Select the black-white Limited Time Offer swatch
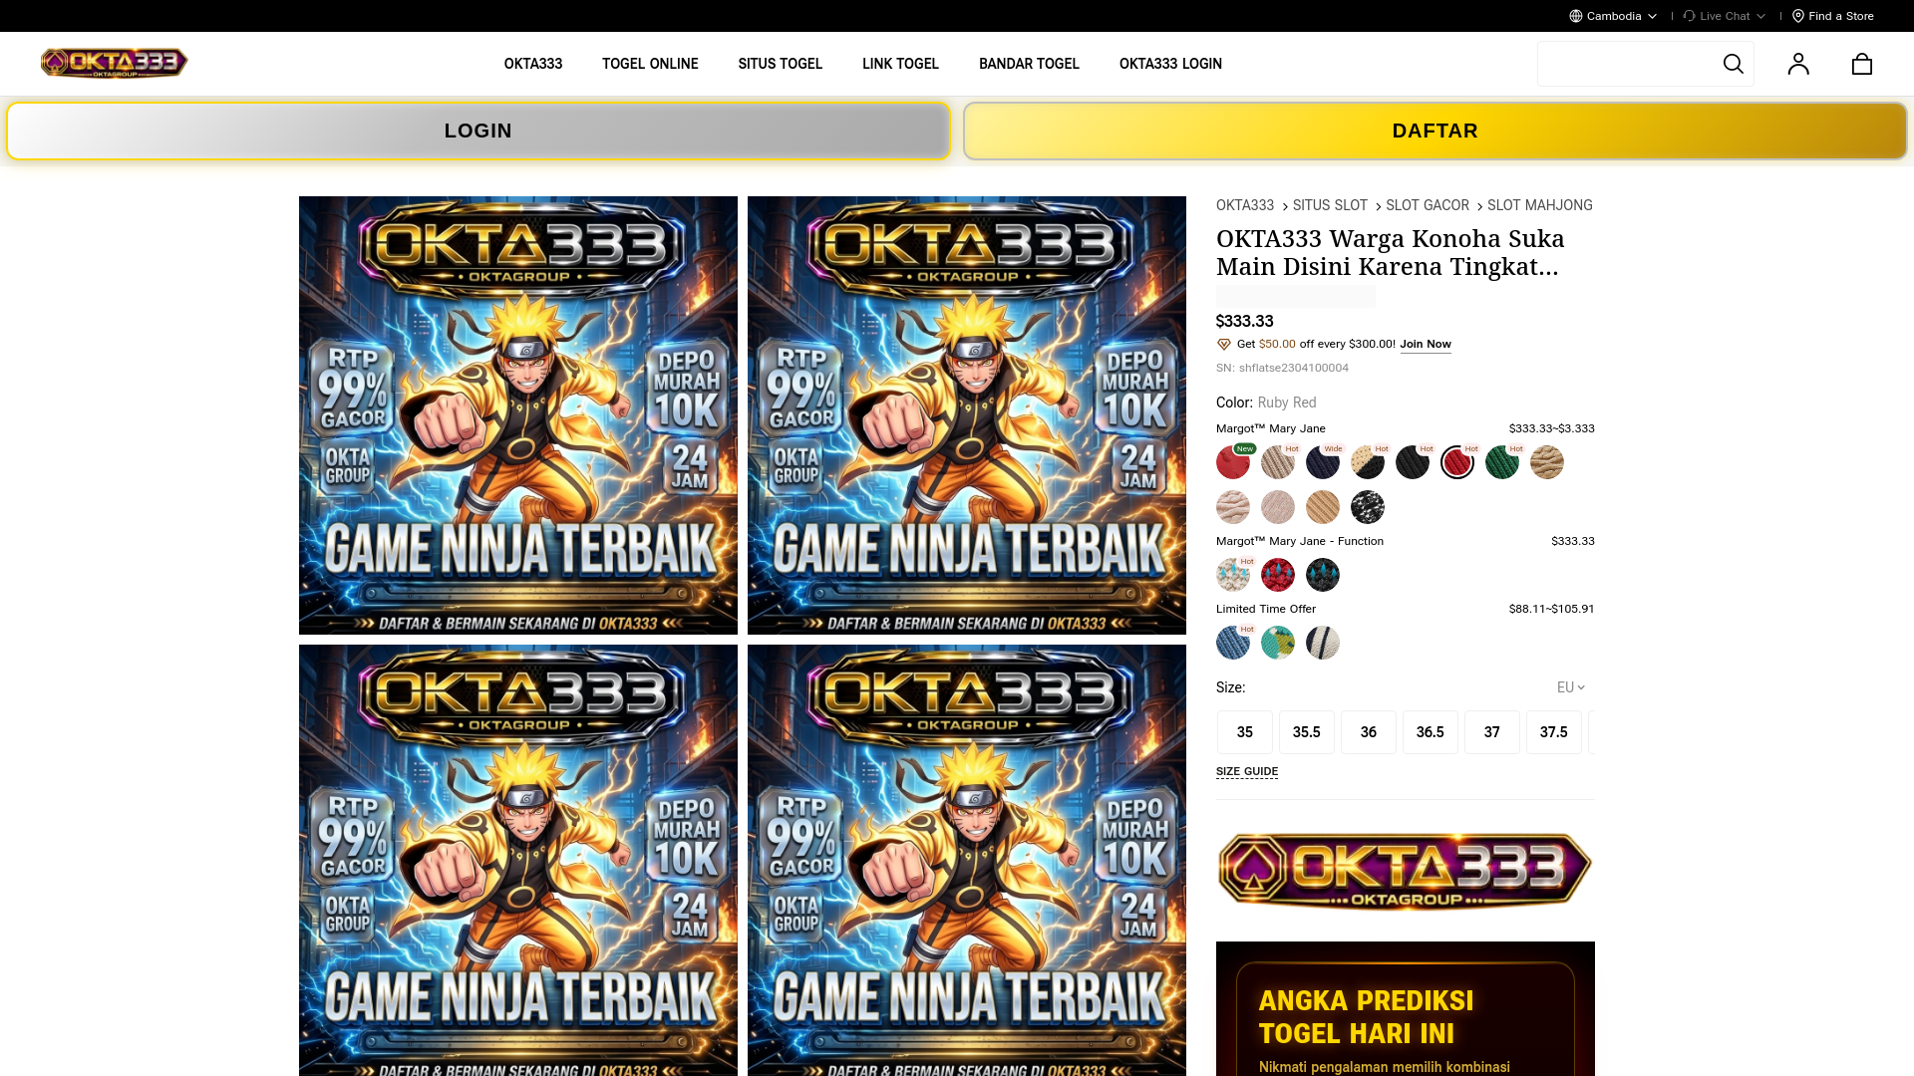Screen dimensions: 1914x1076 coord(1323,643)
